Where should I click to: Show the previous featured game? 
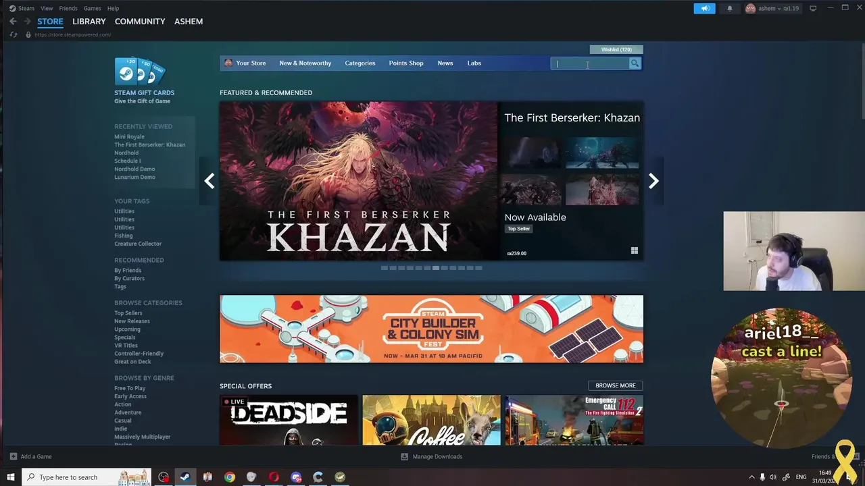[209, 181]
